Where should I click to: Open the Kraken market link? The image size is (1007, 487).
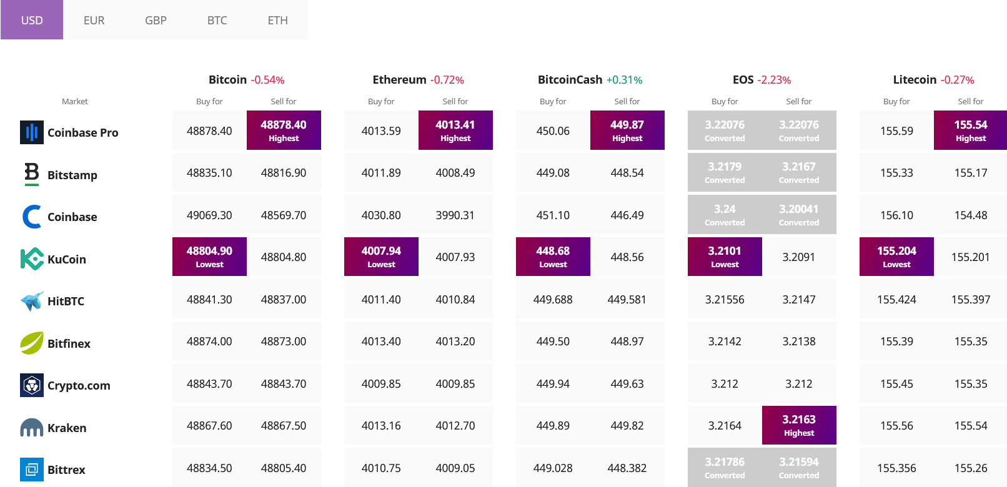pyautogui.click(x=67, y=428)
